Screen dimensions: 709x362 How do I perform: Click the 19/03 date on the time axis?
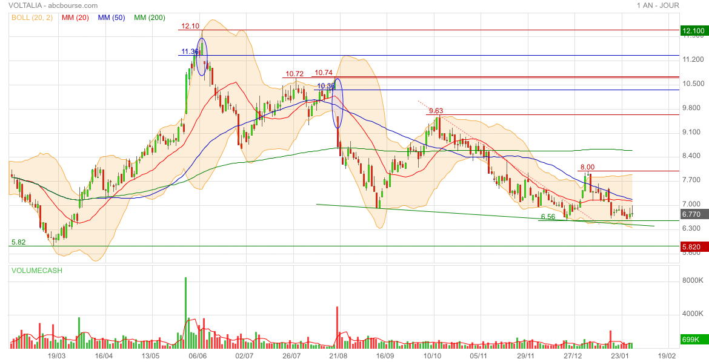coord(56,356)
